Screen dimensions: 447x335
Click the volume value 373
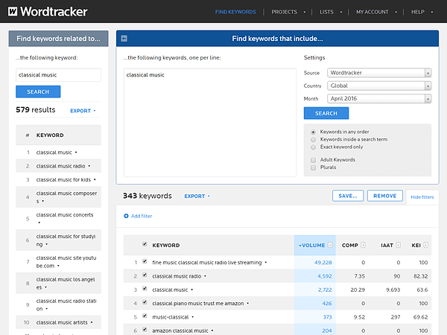pyautogui.click(x=327, y=317)
